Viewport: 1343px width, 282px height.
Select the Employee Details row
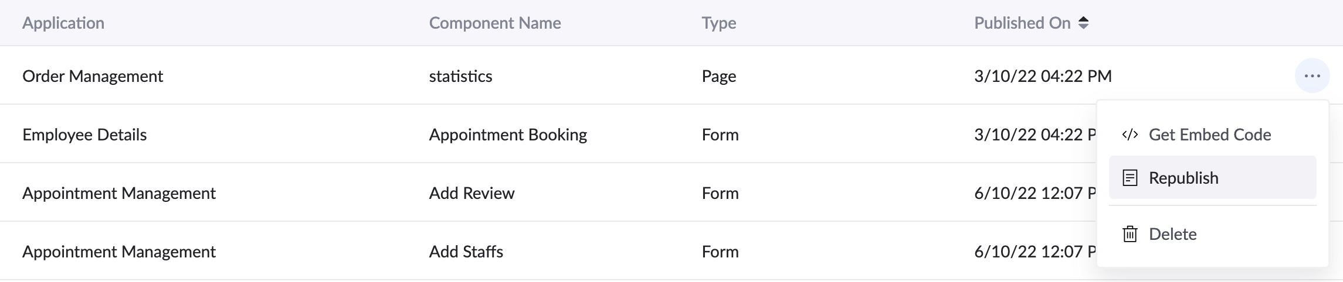point(84,135)
